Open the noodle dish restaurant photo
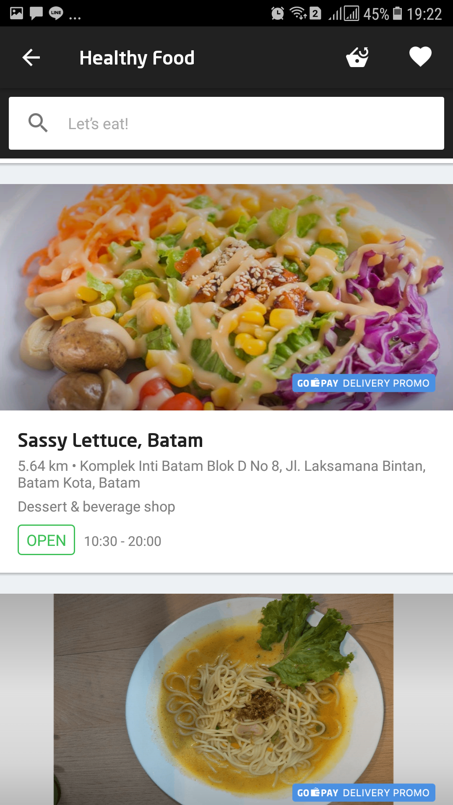The height and width of the screenshot is (805, 453). tap(226, 699)
